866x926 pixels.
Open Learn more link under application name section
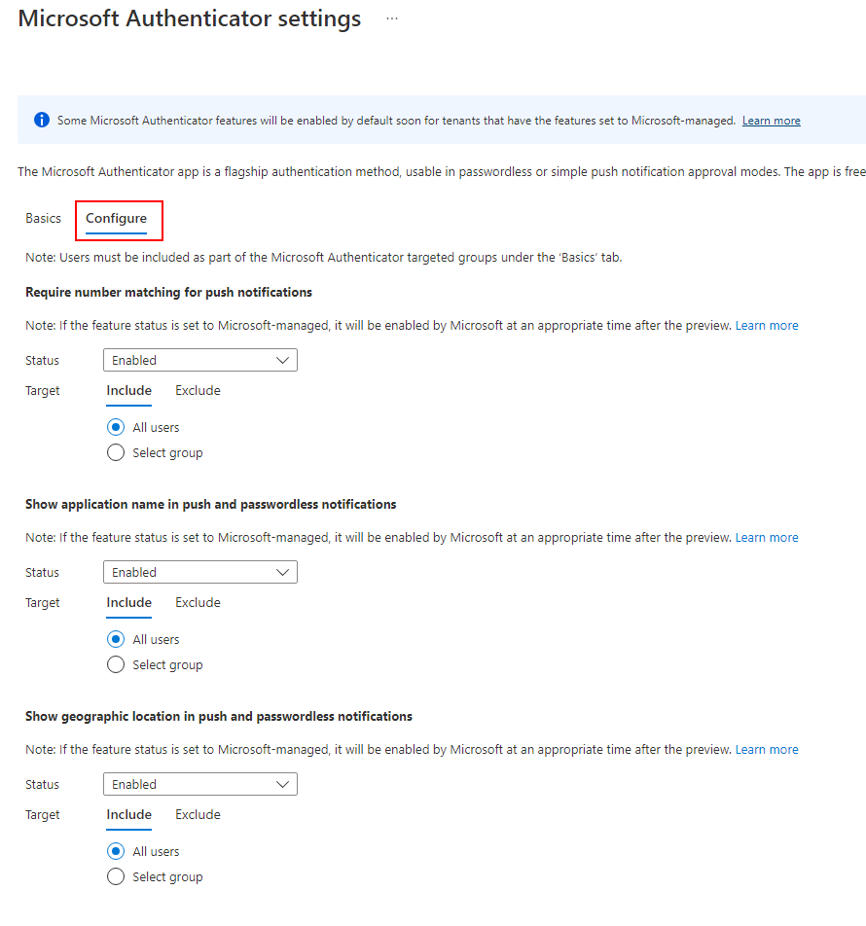(x=767, y=537)
